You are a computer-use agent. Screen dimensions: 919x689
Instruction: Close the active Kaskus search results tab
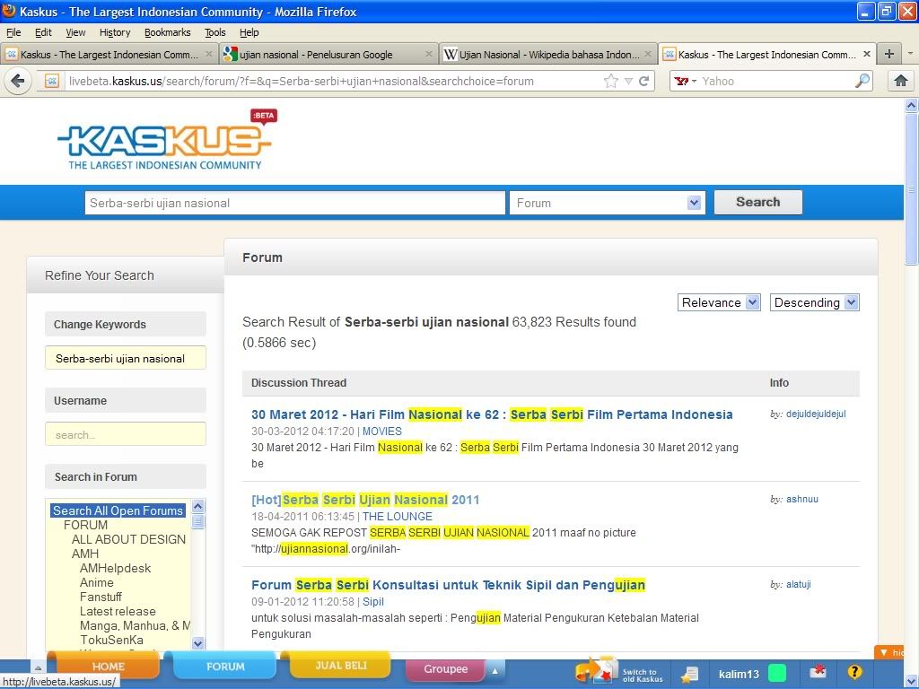(867, 54)
